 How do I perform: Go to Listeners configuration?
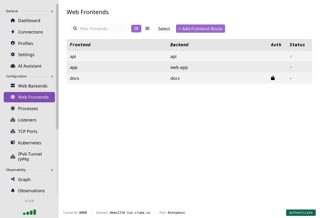point(29,120)
